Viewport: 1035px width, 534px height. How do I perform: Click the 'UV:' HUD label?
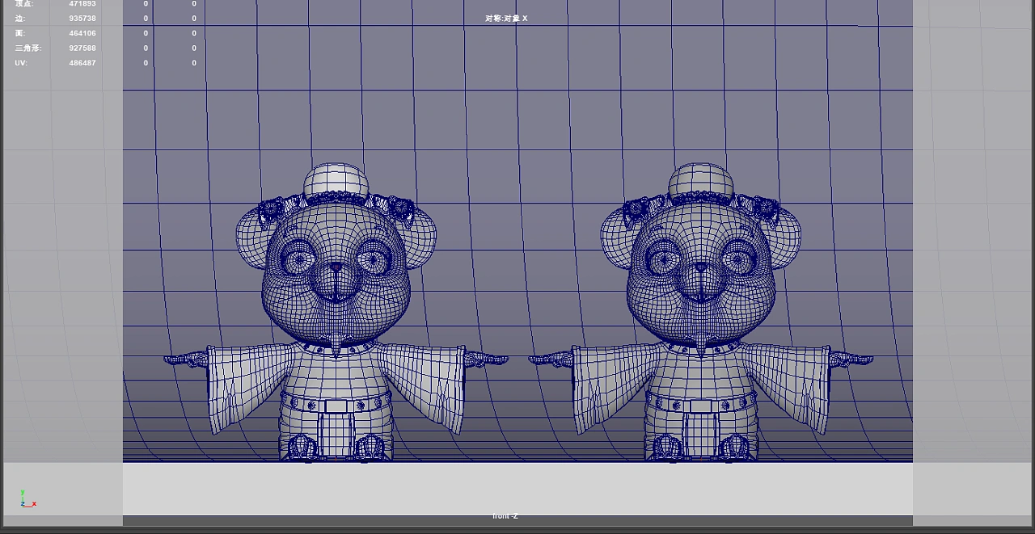tap(21, 63)
